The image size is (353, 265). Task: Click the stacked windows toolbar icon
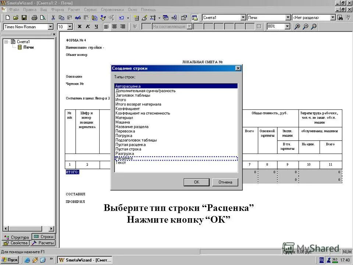(165, 18)
